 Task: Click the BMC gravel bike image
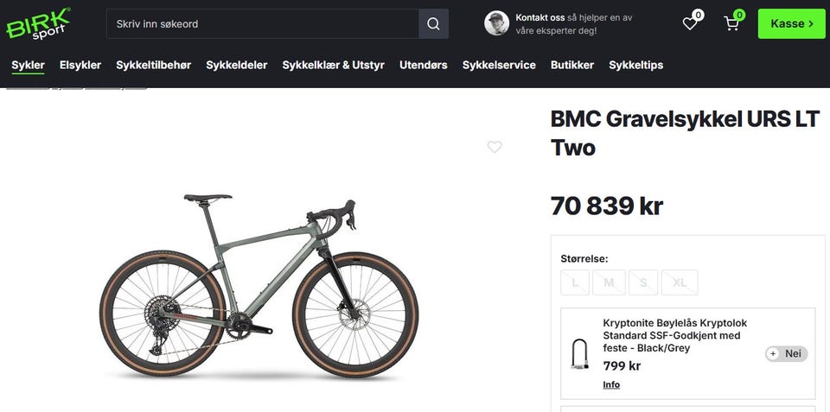259,287
